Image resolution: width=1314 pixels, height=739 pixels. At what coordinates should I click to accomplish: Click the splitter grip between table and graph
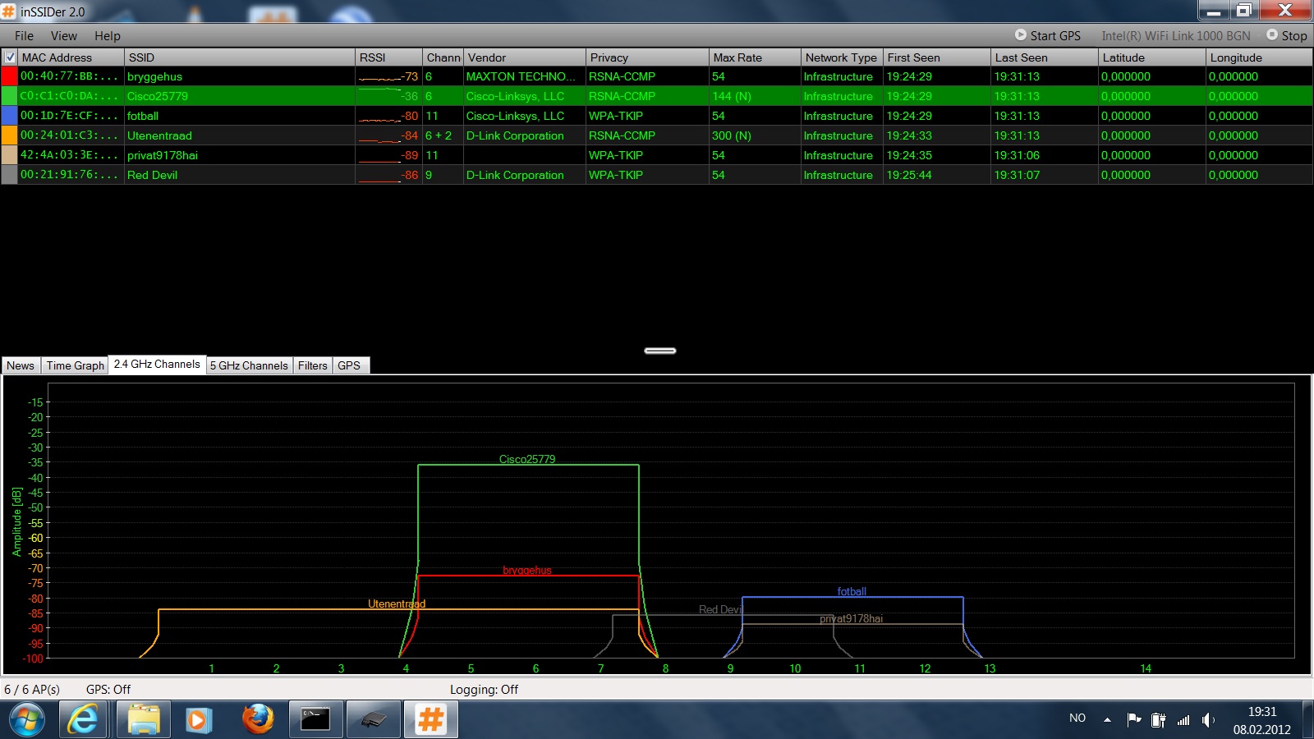[660, 351]
